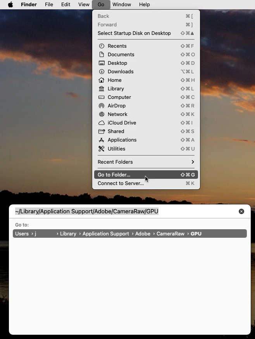Click the Network globe icon
Screen dimensions: 255x339
[102, 114]
